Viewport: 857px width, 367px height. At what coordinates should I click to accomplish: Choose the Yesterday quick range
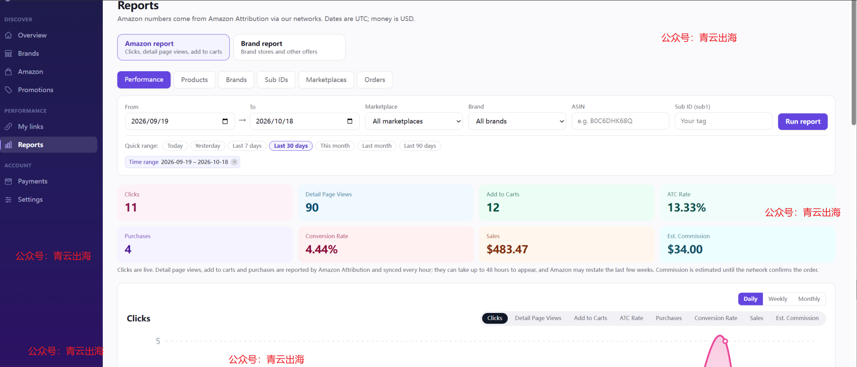[x=208, y=146]
